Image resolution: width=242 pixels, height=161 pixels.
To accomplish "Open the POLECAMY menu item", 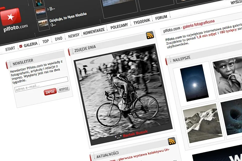I will (x=119, y=26).
